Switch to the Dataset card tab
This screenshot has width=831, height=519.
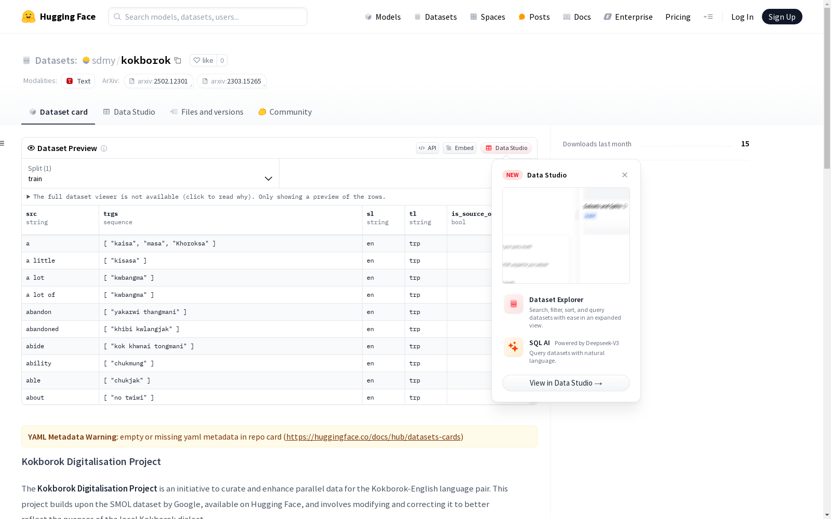[58, 112]
